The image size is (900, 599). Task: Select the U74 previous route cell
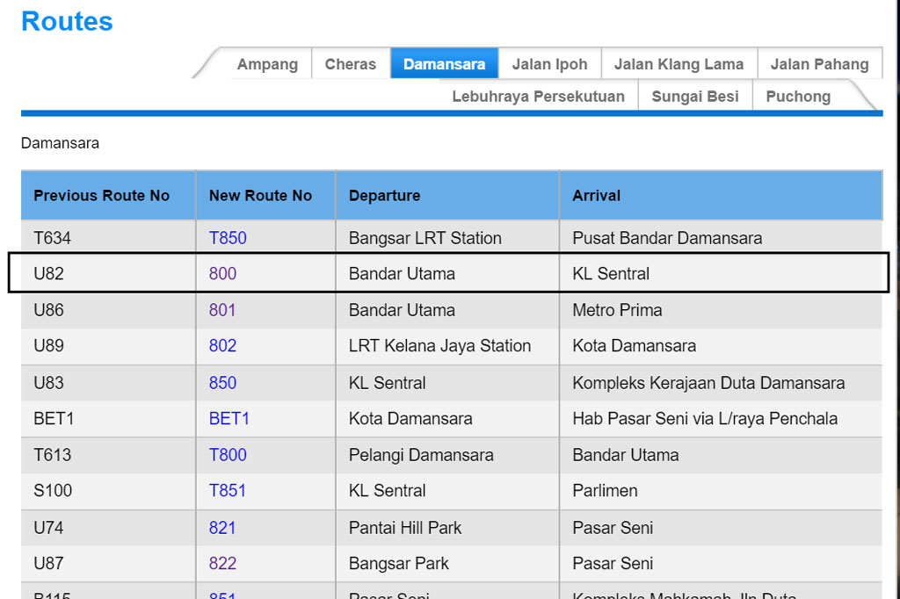108,527
